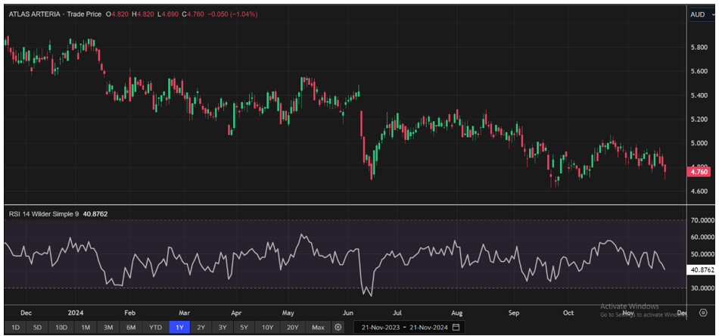The height and width of the screenshot is (336, 719).
Task: Switch to the 5D timeframe
Action: tap(37, 327)
